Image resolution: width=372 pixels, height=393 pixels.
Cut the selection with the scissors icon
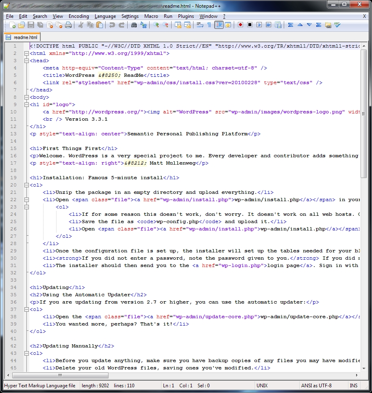[x=81, y=25]
